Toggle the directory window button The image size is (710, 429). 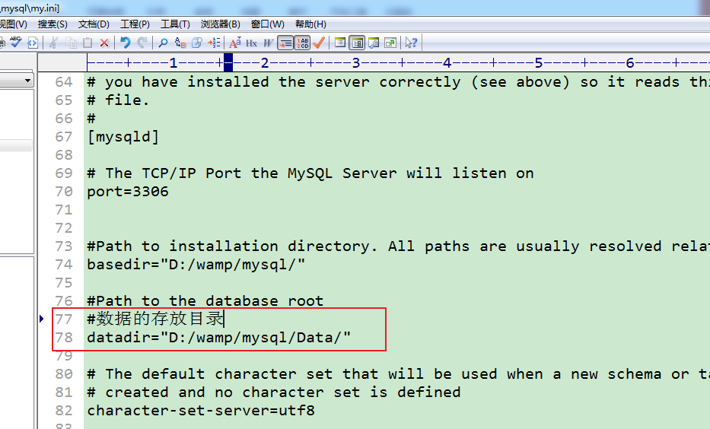pyautogui.click(x=357, y=43)
